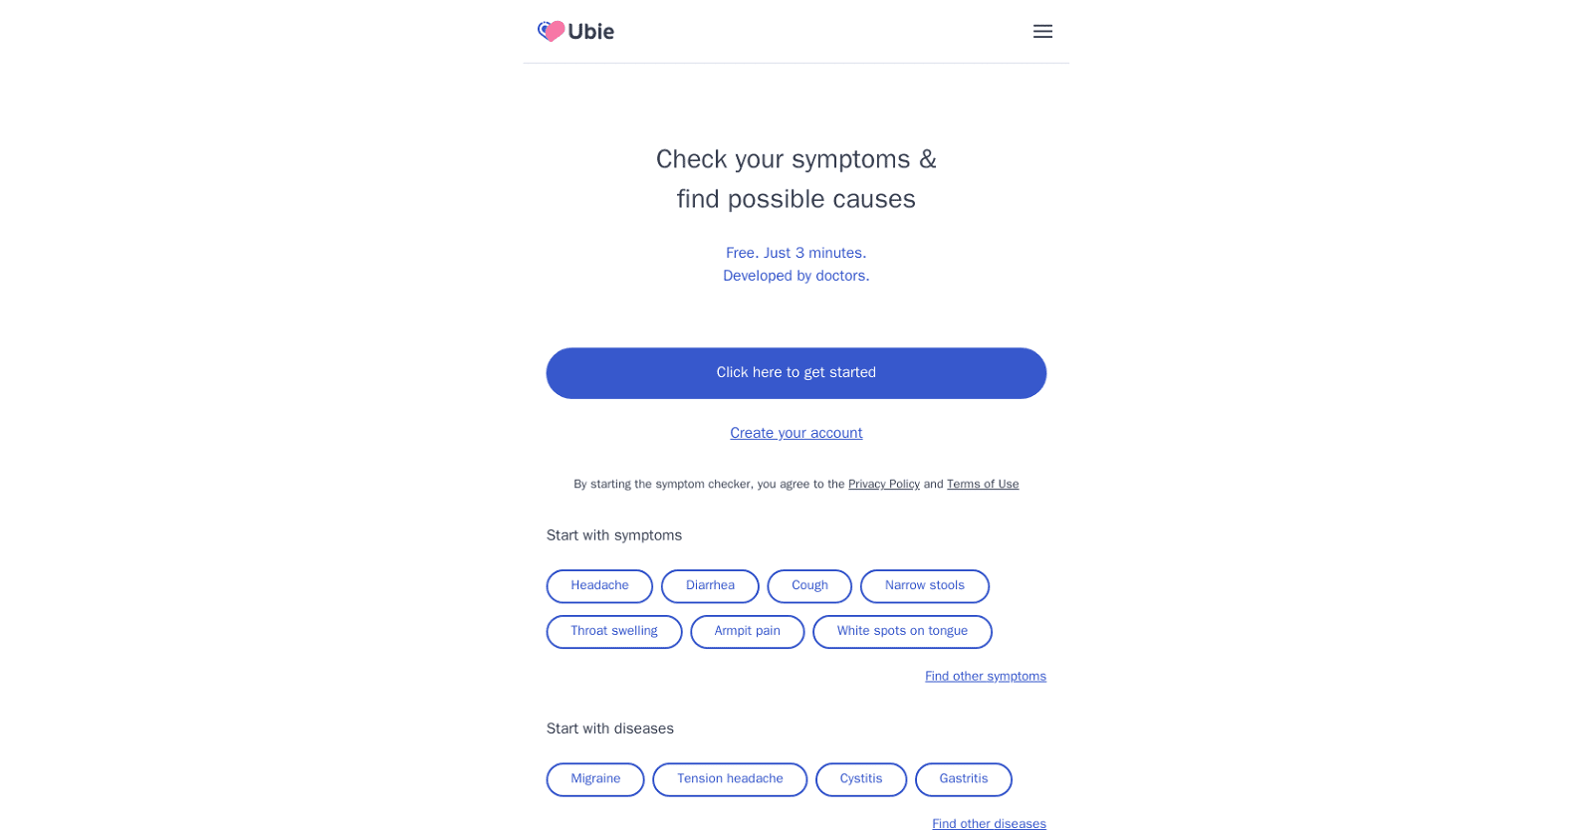
Task: Select the Migraine disease chip
Action: click(x=594, y=779)
